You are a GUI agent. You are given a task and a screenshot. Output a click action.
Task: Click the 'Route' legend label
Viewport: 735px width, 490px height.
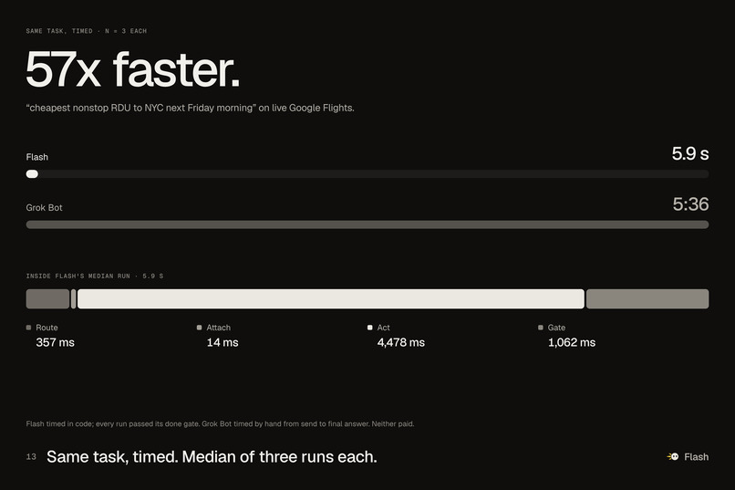(x=47, y=328)
